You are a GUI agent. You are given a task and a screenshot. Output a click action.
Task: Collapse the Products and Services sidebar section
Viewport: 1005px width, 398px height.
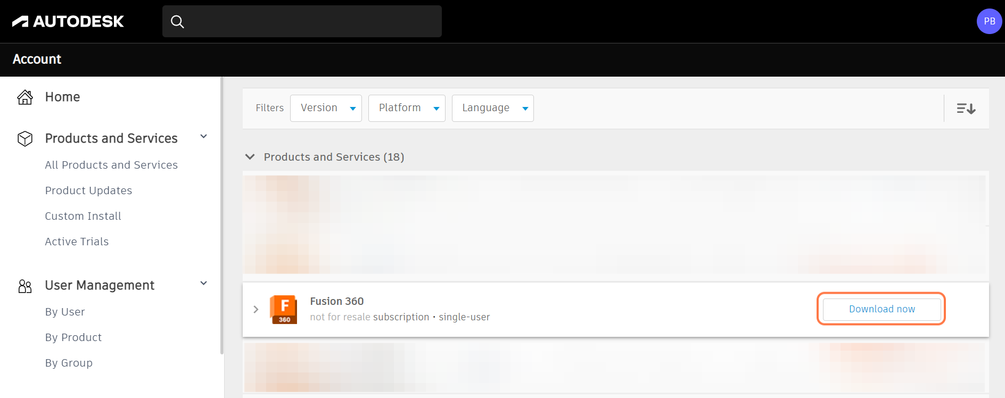203,137
